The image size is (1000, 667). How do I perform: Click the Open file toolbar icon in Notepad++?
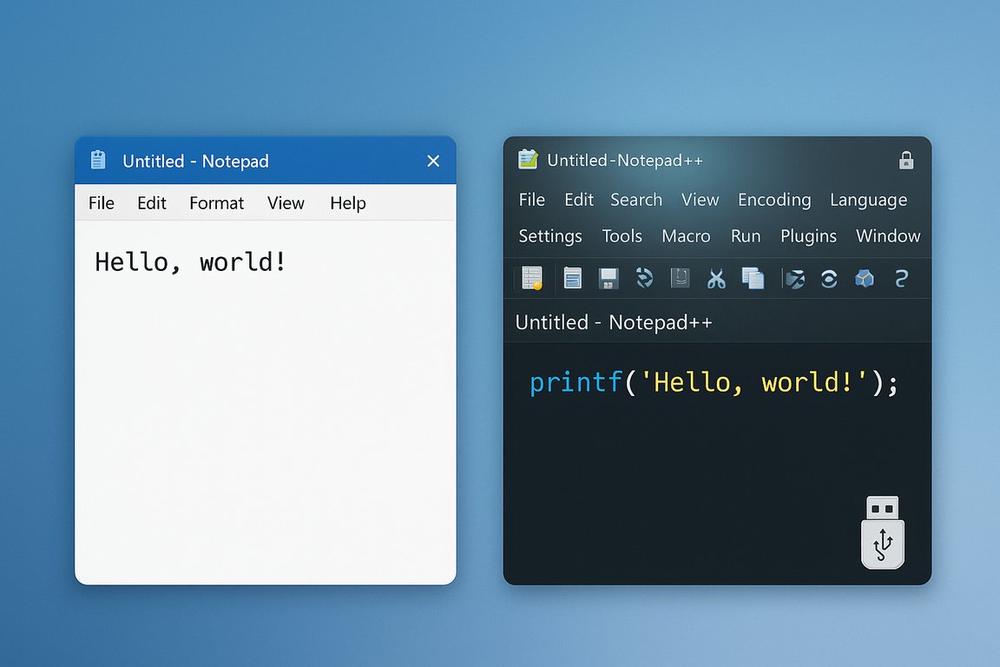coord(573,278)
